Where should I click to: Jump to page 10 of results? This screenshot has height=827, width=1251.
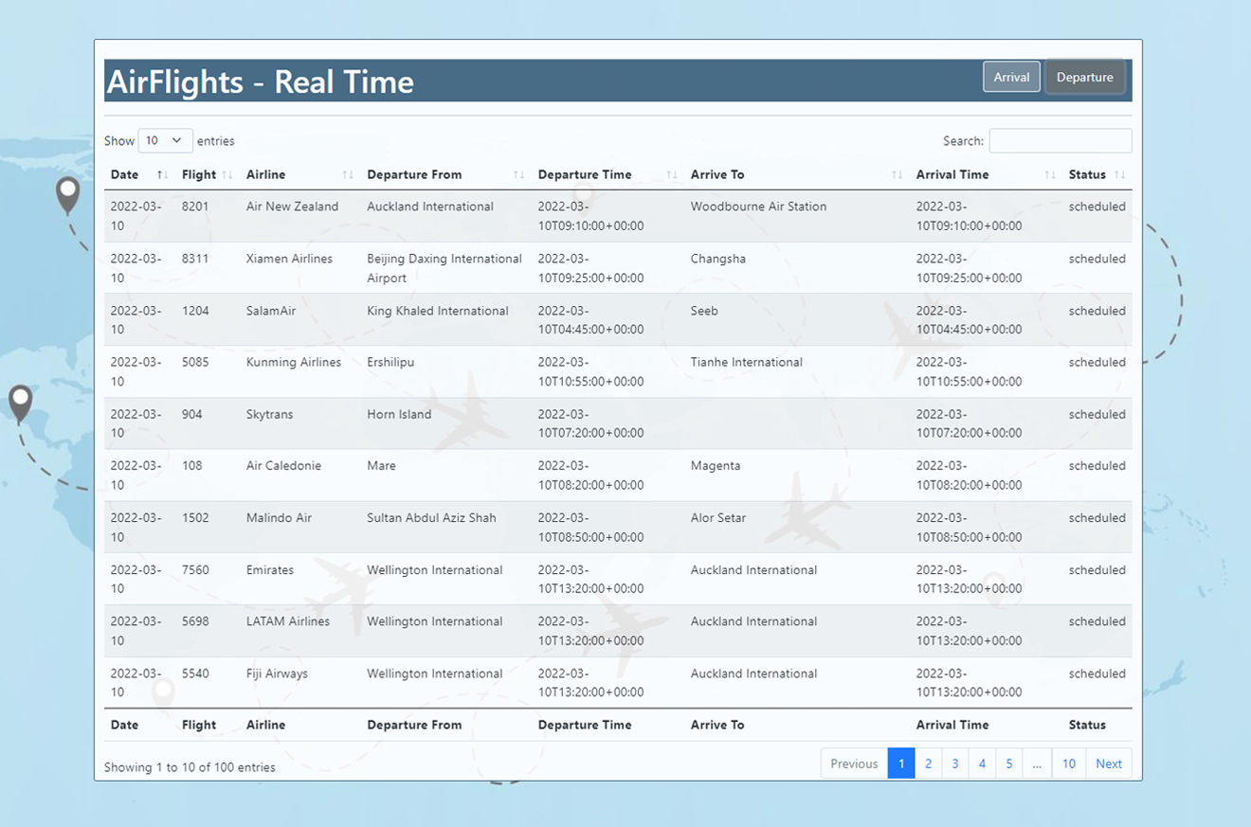click(1068, 764)
